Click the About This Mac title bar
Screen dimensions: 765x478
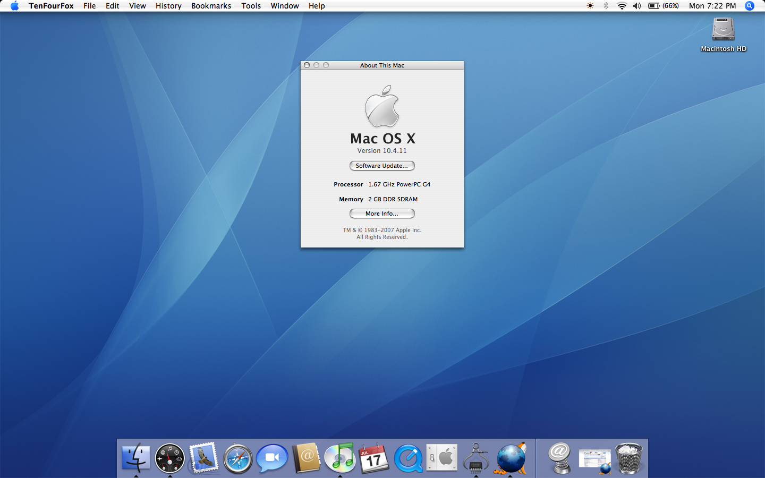(x=382, y=65)
